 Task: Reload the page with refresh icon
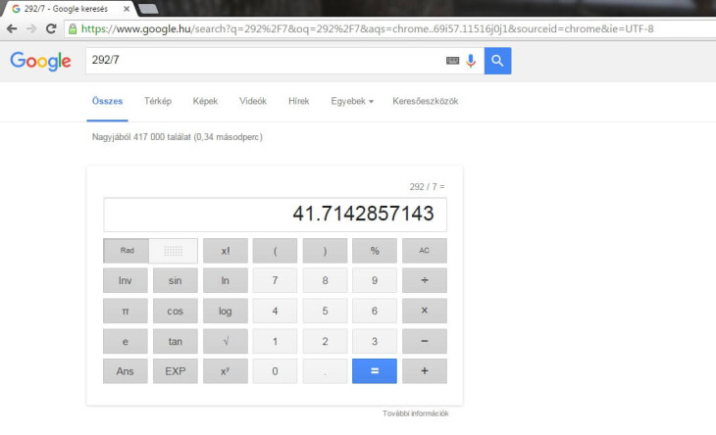pyautogui.click(x=51, y=28)
